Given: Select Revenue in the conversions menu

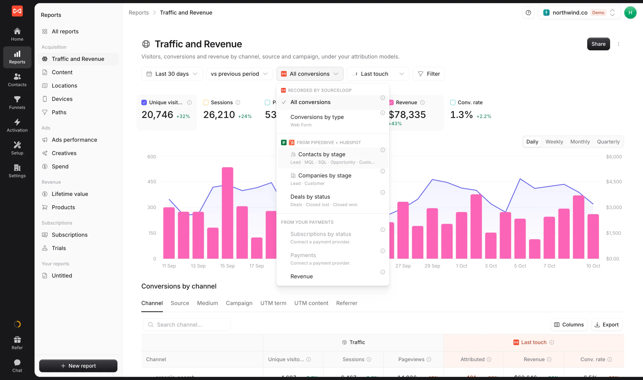Looking at the screenshot, I should [x=332, y=276].
